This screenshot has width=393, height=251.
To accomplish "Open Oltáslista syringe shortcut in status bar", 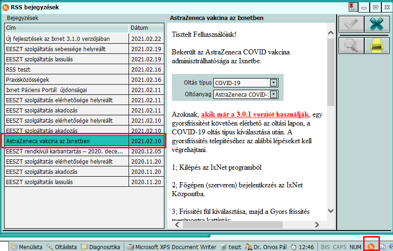I will click(x=61, y=247).
